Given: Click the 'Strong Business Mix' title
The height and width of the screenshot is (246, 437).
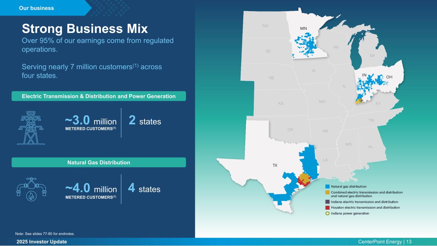Looking at the screenshot, I should click(x=85, y=29).
